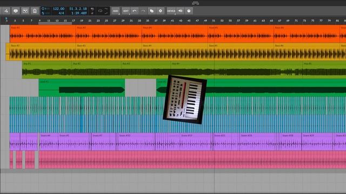The height and width of the screenshot is (194, 346).
Task: Select the Arp #1 clip
Action: point(47,70)
